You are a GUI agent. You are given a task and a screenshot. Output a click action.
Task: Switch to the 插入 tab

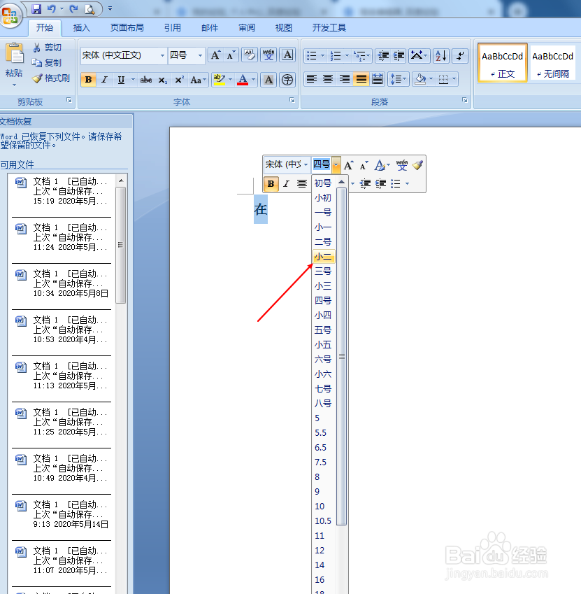(x=81, y=28)
